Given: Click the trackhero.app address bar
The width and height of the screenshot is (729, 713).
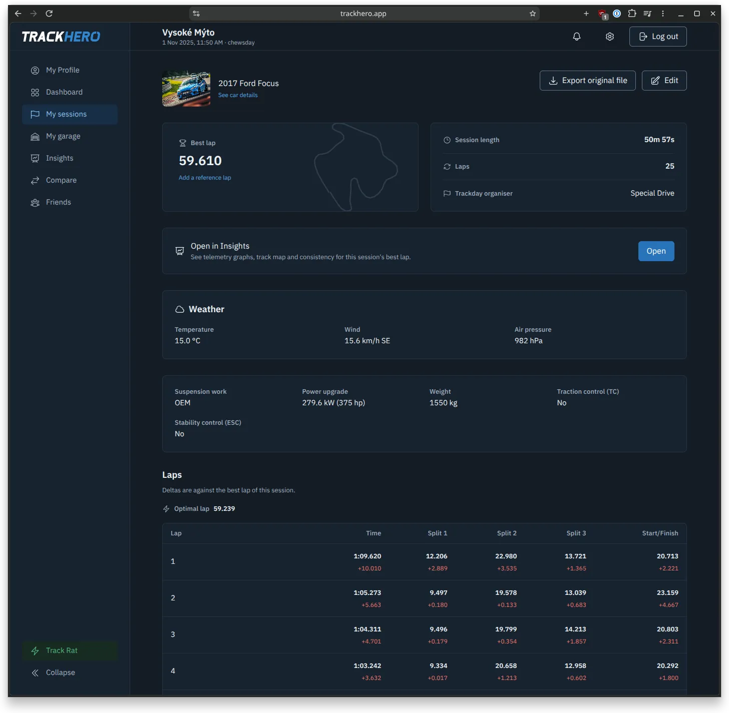Looking at the screenshot, I should pyautogui.click(x=363, y=14).
